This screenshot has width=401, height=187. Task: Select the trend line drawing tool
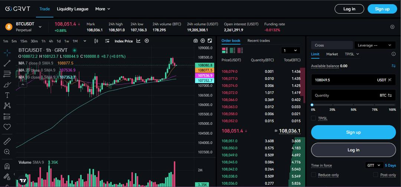point(7,64)
